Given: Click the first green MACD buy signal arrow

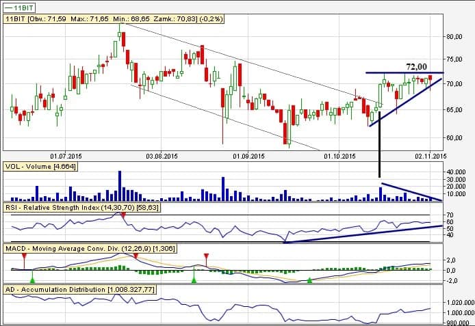Looking at the screenshot, I should click(32, 278).
